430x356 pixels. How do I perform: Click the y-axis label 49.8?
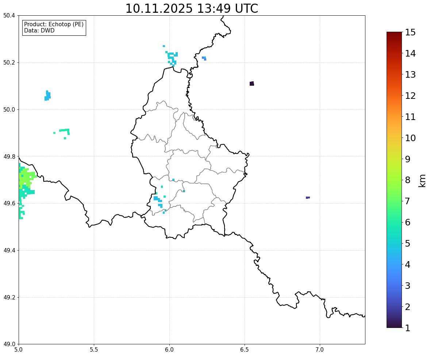coord(9,156)
